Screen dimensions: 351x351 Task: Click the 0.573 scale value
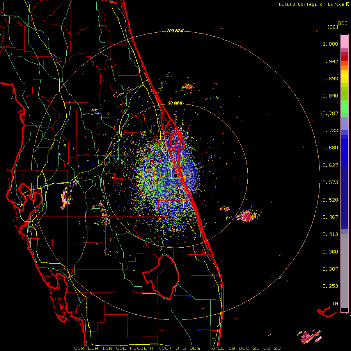click(x=330, y=183)
